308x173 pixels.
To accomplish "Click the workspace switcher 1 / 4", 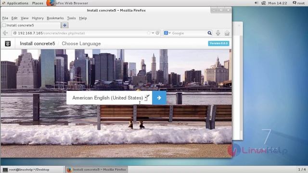I will [302, 169].
